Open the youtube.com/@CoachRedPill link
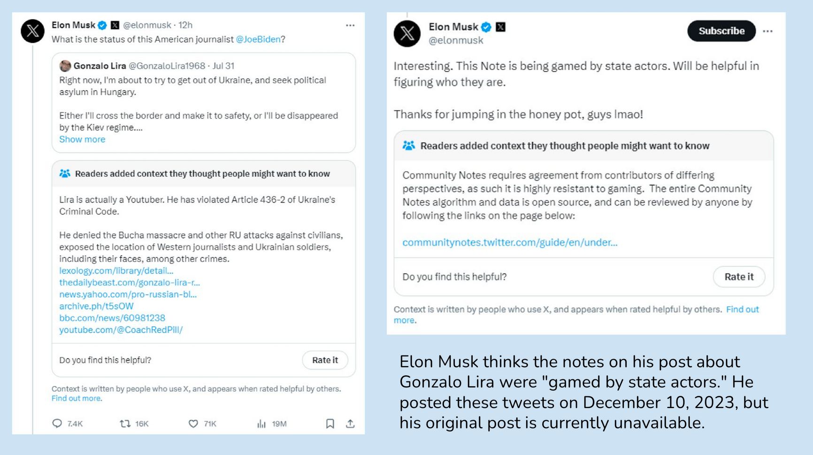 121,330
